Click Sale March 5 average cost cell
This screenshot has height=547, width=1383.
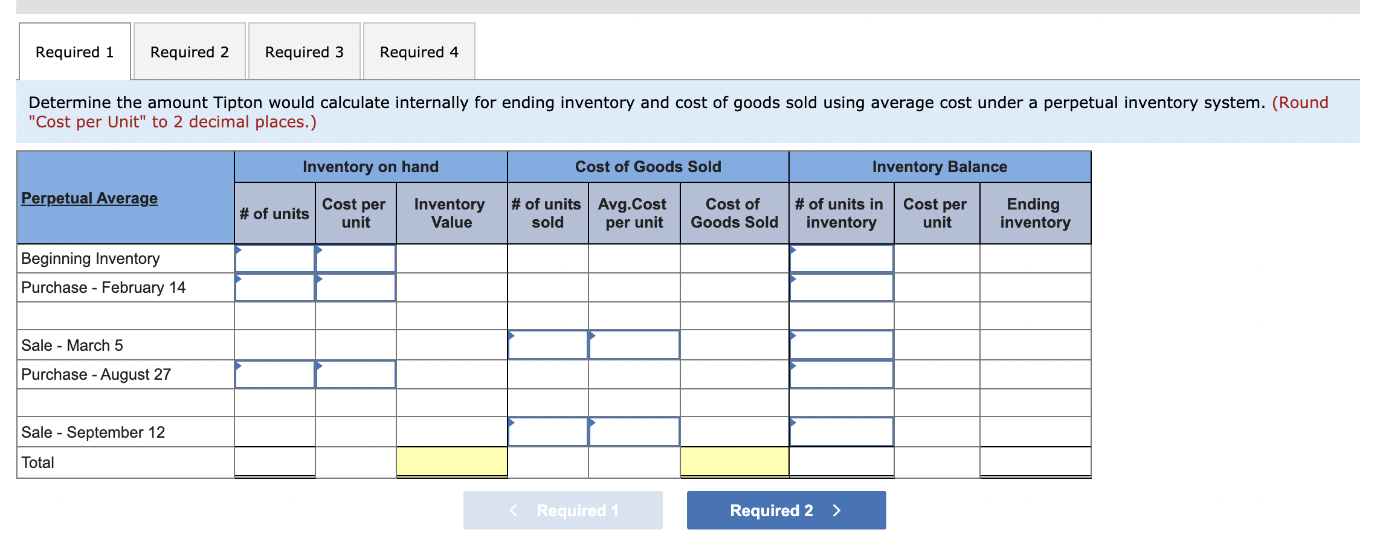point(633,345)
